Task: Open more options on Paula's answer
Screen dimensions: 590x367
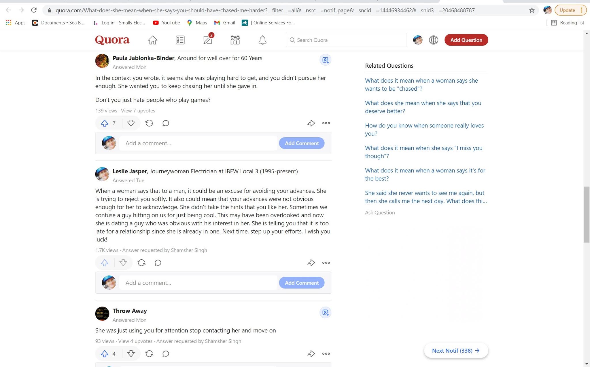Action: [326, 123]
